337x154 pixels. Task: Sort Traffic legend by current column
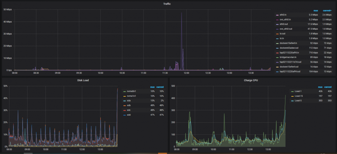[x=327, y=10]
